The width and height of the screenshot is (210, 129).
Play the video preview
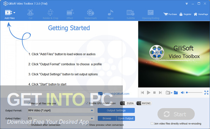click(x=148, y=92)
